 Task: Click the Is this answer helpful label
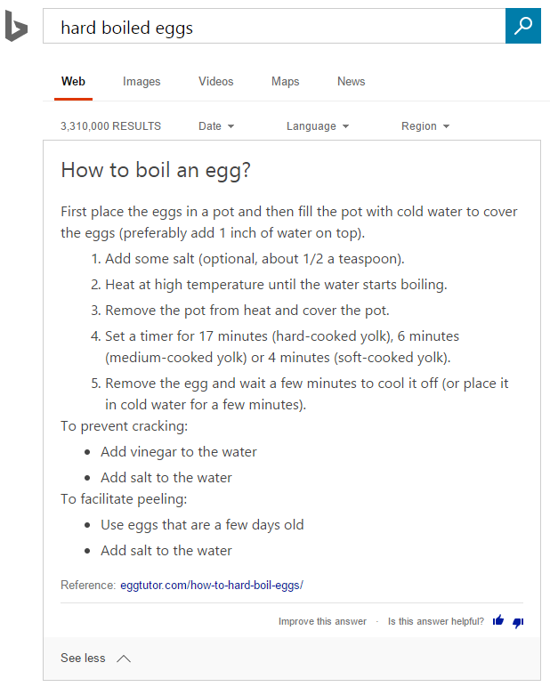click(436, 621)
